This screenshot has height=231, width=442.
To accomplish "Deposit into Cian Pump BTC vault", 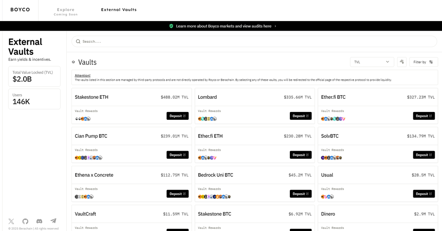I will [178, 155].
